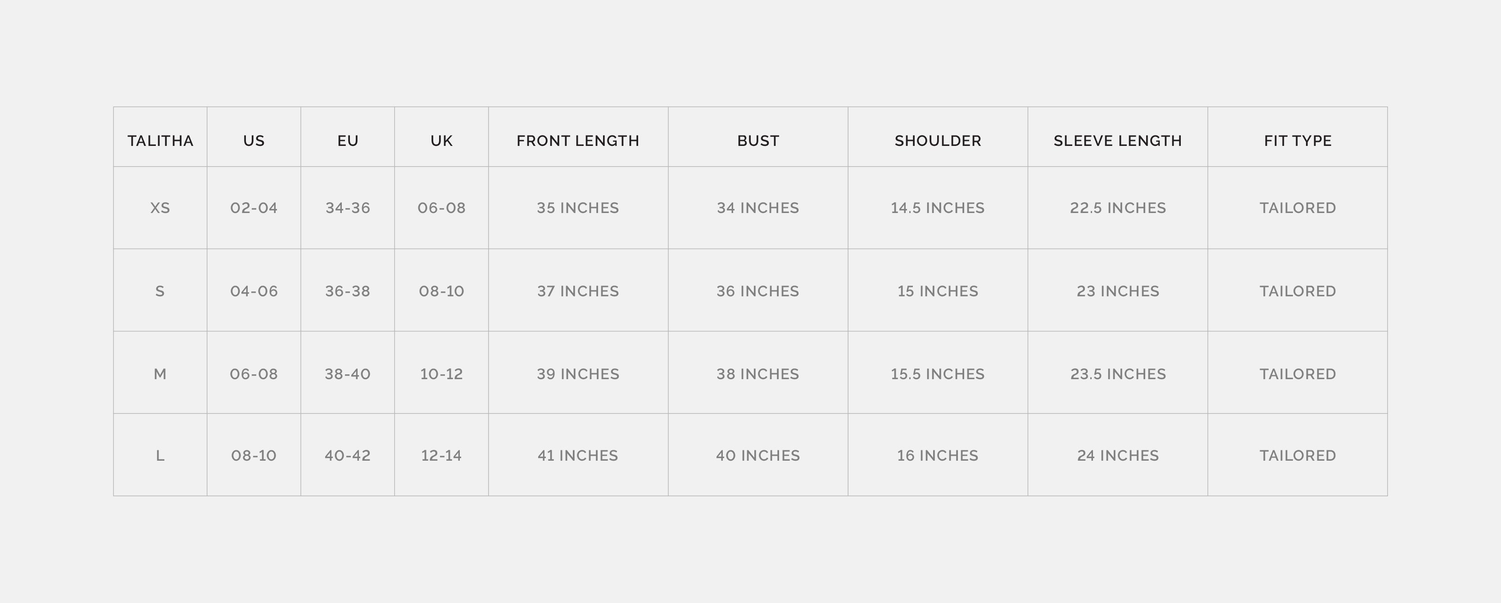Click the SLEEVE LENGTH header
Image resolution: width=1501 pixels, height=603 pixels.
click(x=1117, y=141)
